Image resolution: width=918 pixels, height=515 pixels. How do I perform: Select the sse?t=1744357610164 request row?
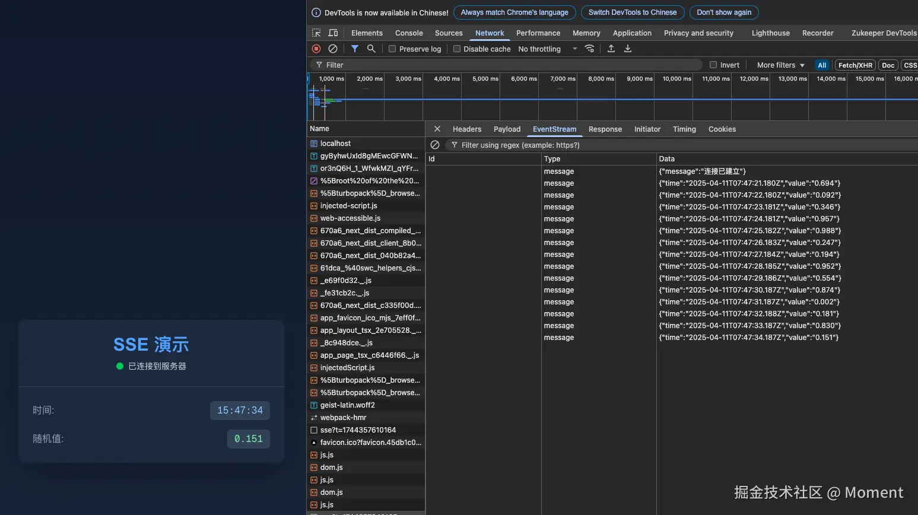358,430
